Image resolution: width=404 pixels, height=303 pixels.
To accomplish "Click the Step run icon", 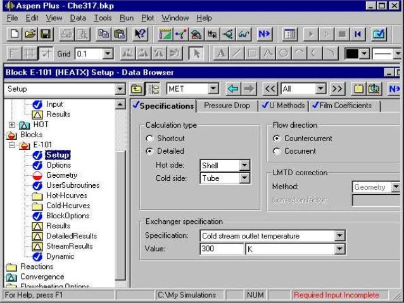I will coord(327,34).
